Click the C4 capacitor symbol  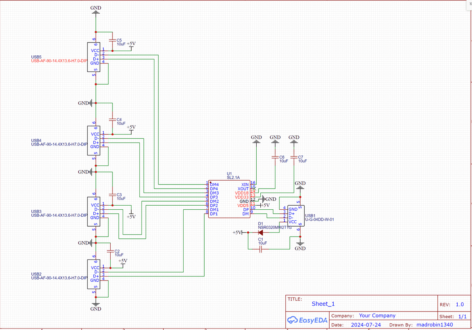(112, 120)
